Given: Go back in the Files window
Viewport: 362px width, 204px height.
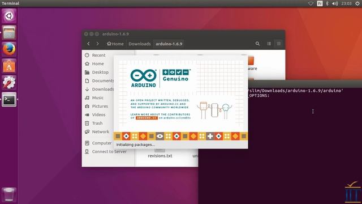Looking at the screenshot, I should pos(88,44).
